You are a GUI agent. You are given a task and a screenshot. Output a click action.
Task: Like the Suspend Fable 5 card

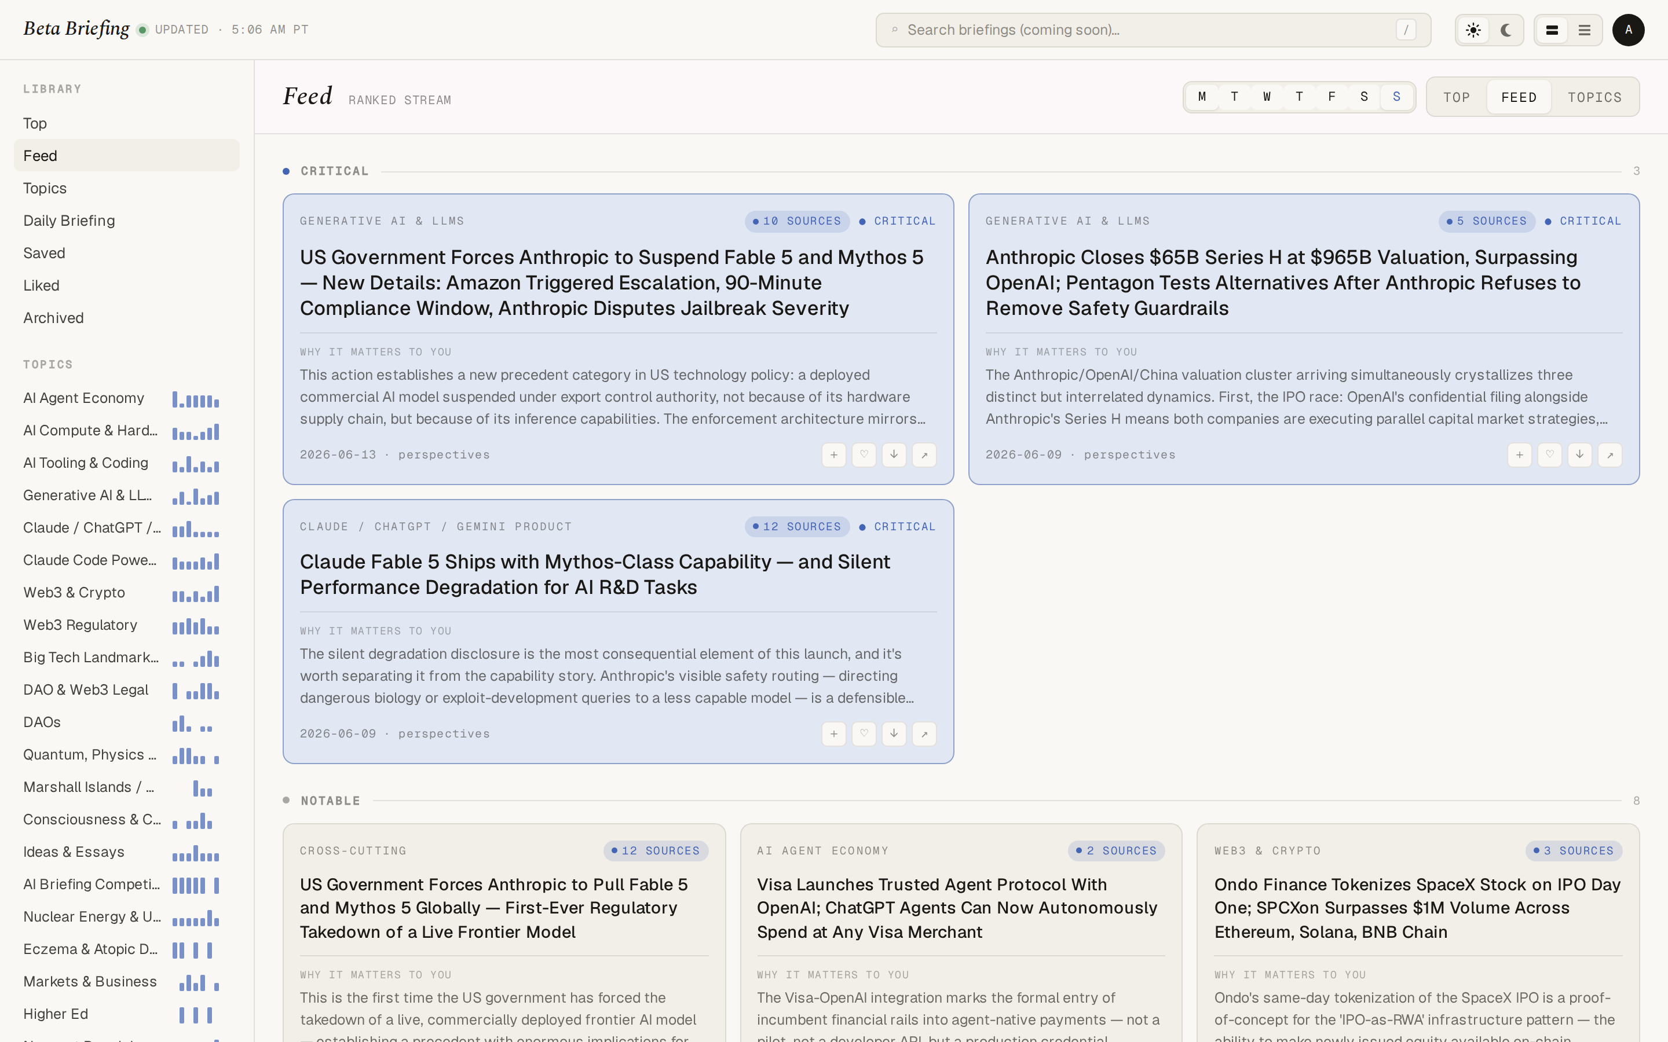tap(864, 455)
